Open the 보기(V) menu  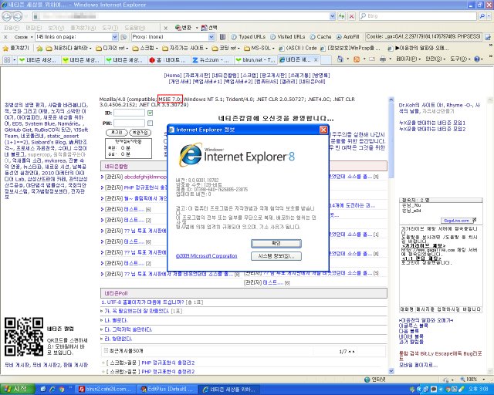(56, 28)
